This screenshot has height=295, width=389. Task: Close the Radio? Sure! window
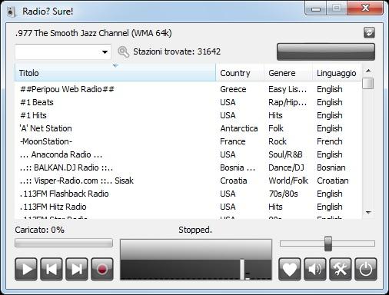(x=365, y=8)
